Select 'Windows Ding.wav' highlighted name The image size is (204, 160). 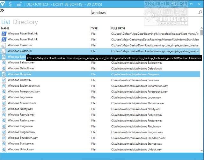click(19, 74)
